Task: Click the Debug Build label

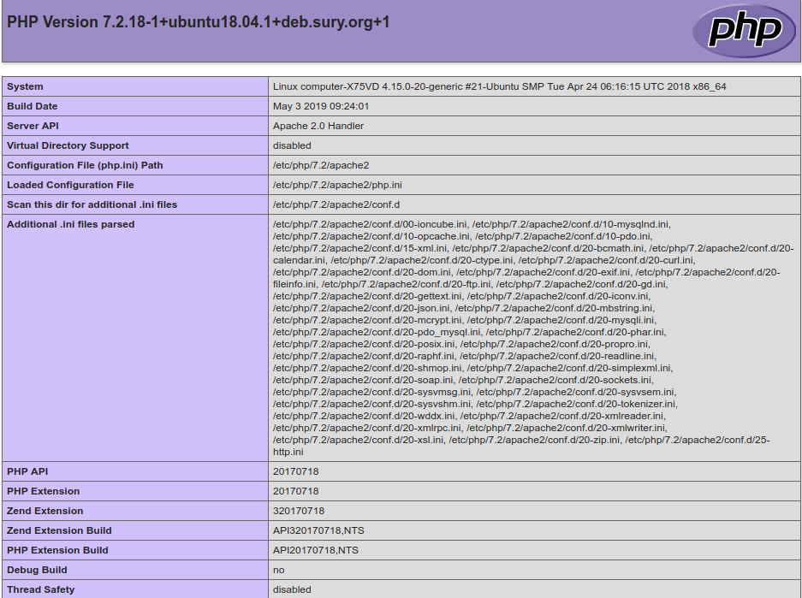Action: (37, 570)
